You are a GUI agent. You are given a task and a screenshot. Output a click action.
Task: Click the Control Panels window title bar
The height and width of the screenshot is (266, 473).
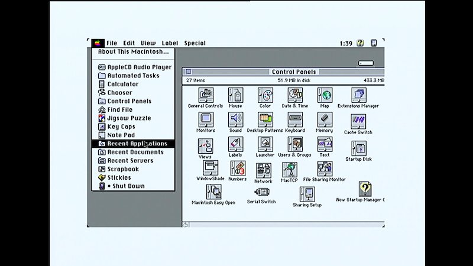coord(283,72)
